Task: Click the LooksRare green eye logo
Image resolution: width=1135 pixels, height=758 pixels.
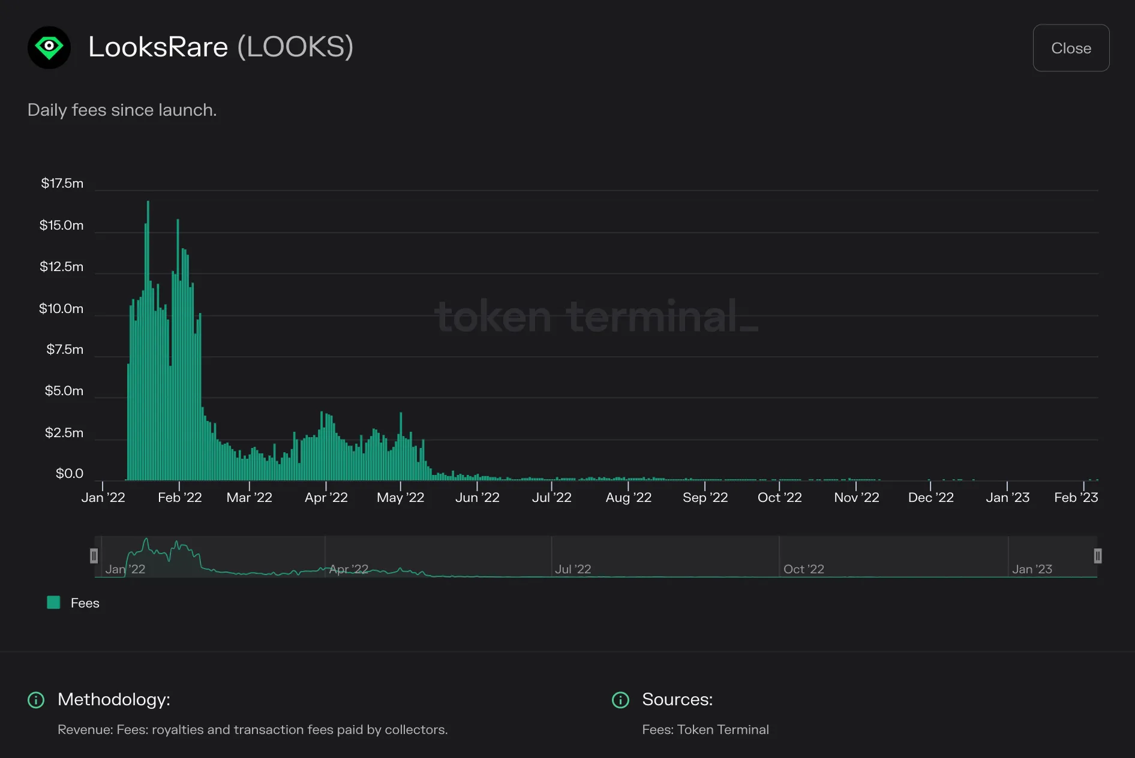Action: coord(49,47)
